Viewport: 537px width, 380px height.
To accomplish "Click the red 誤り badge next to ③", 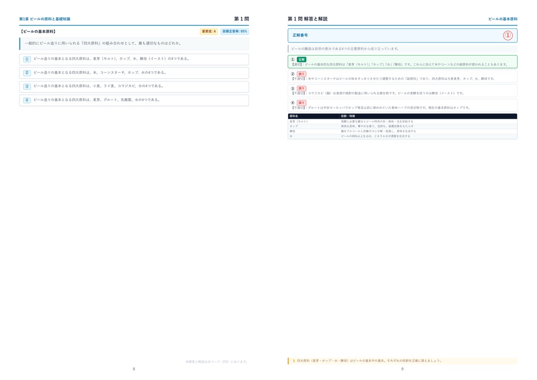I will (x=302, y=88).
